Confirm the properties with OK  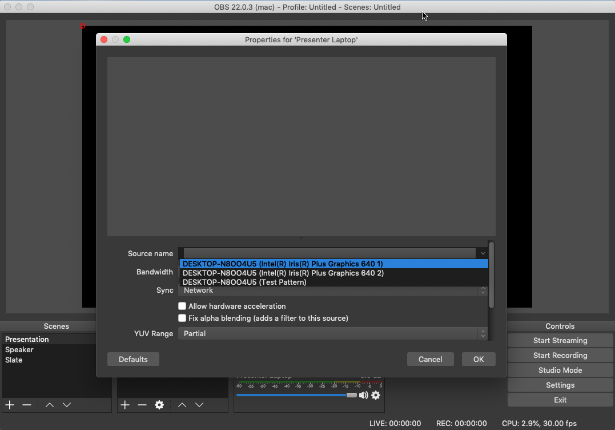click(x=479, y=359)
